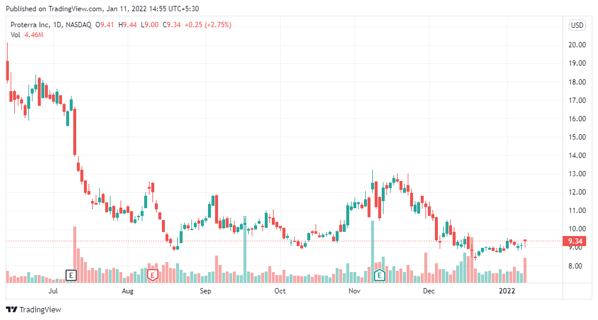Click the USD currency button
598x320 pixels.
(x=577, y=25)
